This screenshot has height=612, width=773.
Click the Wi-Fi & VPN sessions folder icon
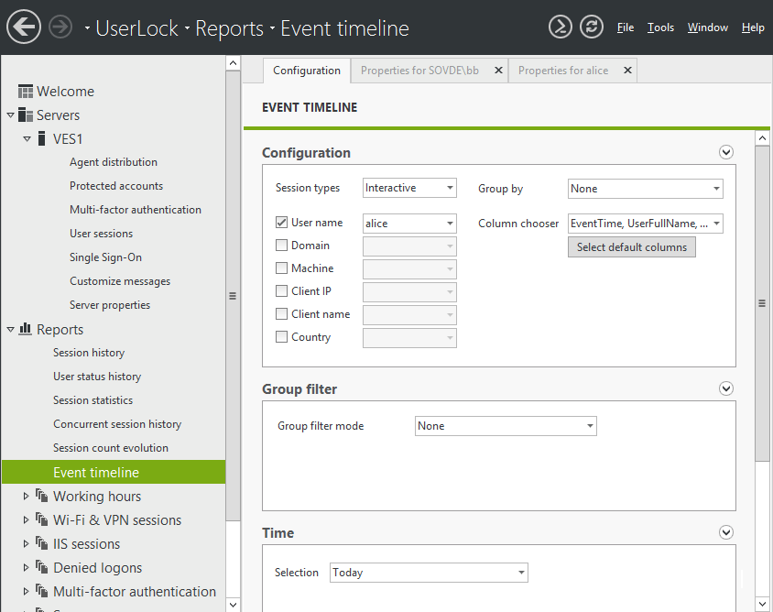[42, 519]
